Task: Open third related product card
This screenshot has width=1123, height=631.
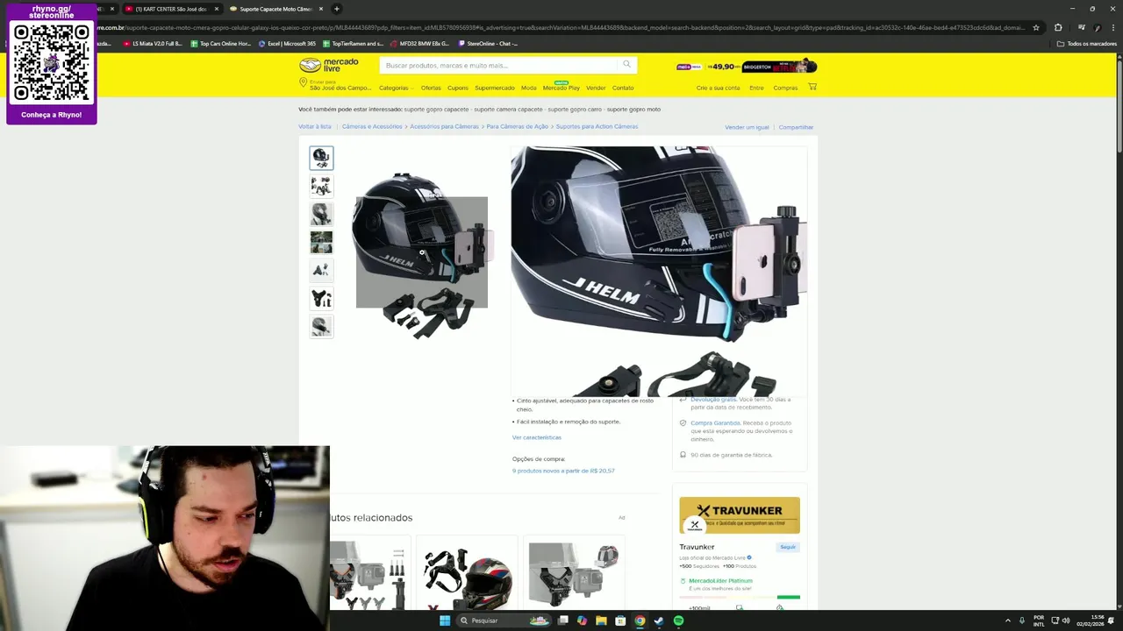Action: pyautogui.click(x=575, y=574)
